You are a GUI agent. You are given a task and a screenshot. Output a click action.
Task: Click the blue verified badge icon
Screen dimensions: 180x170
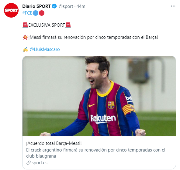(x=54, y=6)
